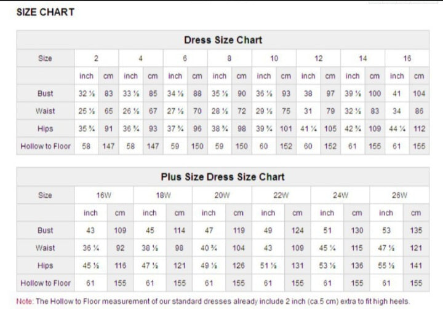Click the Plus Size Dress Size Chart title
This screenshot has width=443, height=309.
[x=223, y=177]
